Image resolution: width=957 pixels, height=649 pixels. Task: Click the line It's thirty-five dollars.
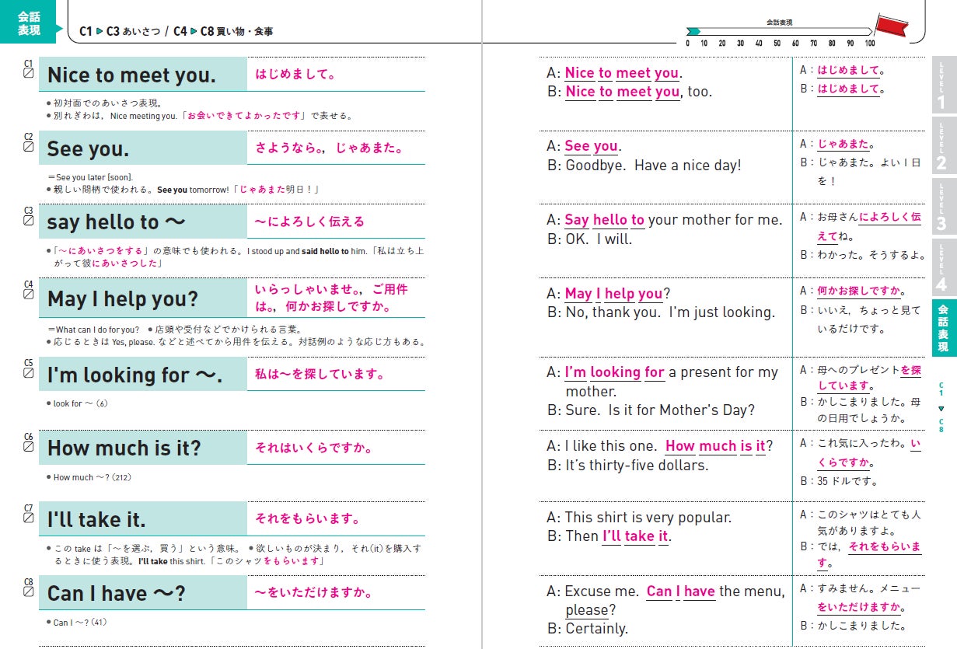pyautogui.click(x=637, y=465)
